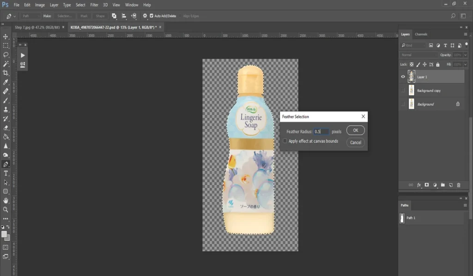Viewport: 473px width, 276px height.
Task: Toggle Auto Add/Delete checkbox
Action: point(152,16)
